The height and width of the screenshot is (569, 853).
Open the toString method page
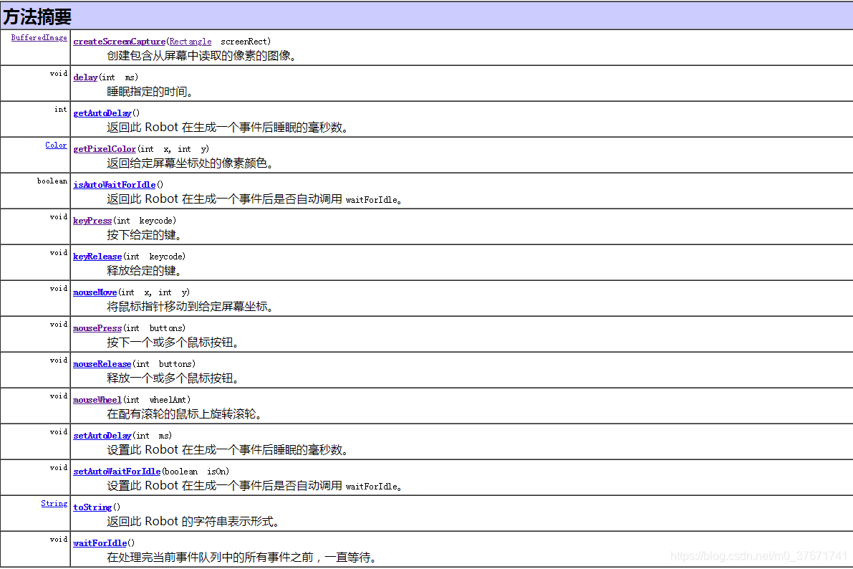click(x=92, y=507)
